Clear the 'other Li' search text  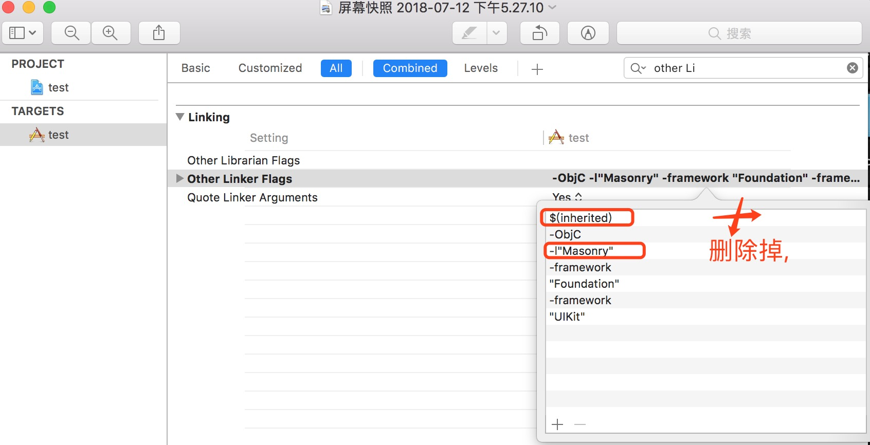click(852, 68)
